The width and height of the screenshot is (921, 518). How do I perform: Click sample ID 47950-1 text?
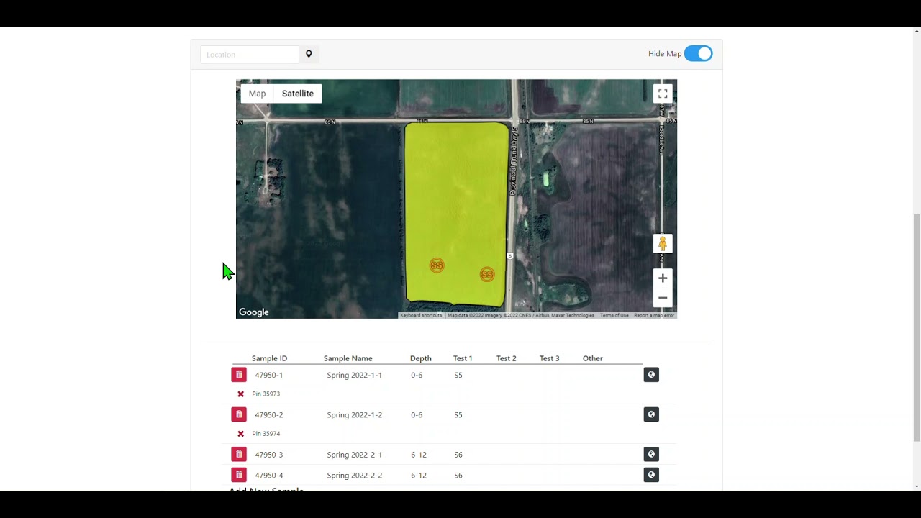(x=268, y=375)
